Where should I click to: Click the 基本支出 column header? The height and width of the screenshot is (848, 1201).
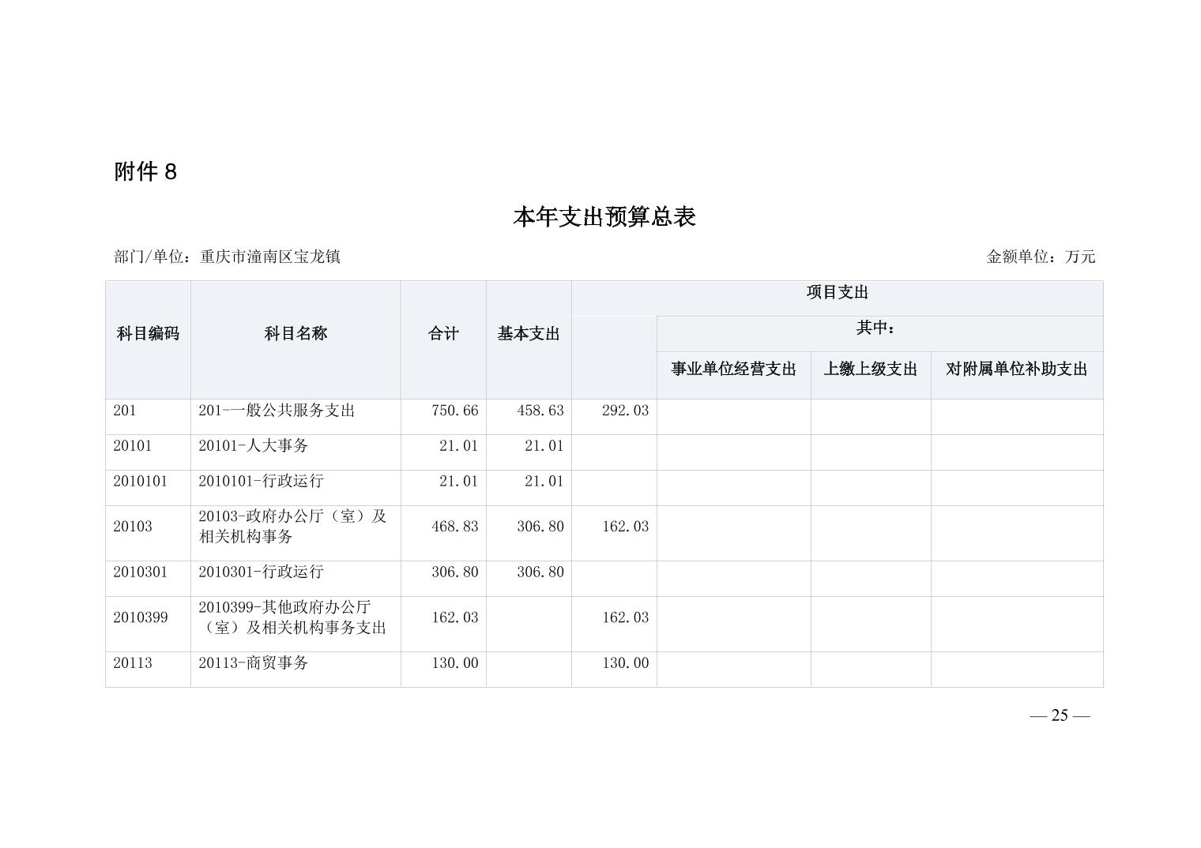[x=529, y=334]
